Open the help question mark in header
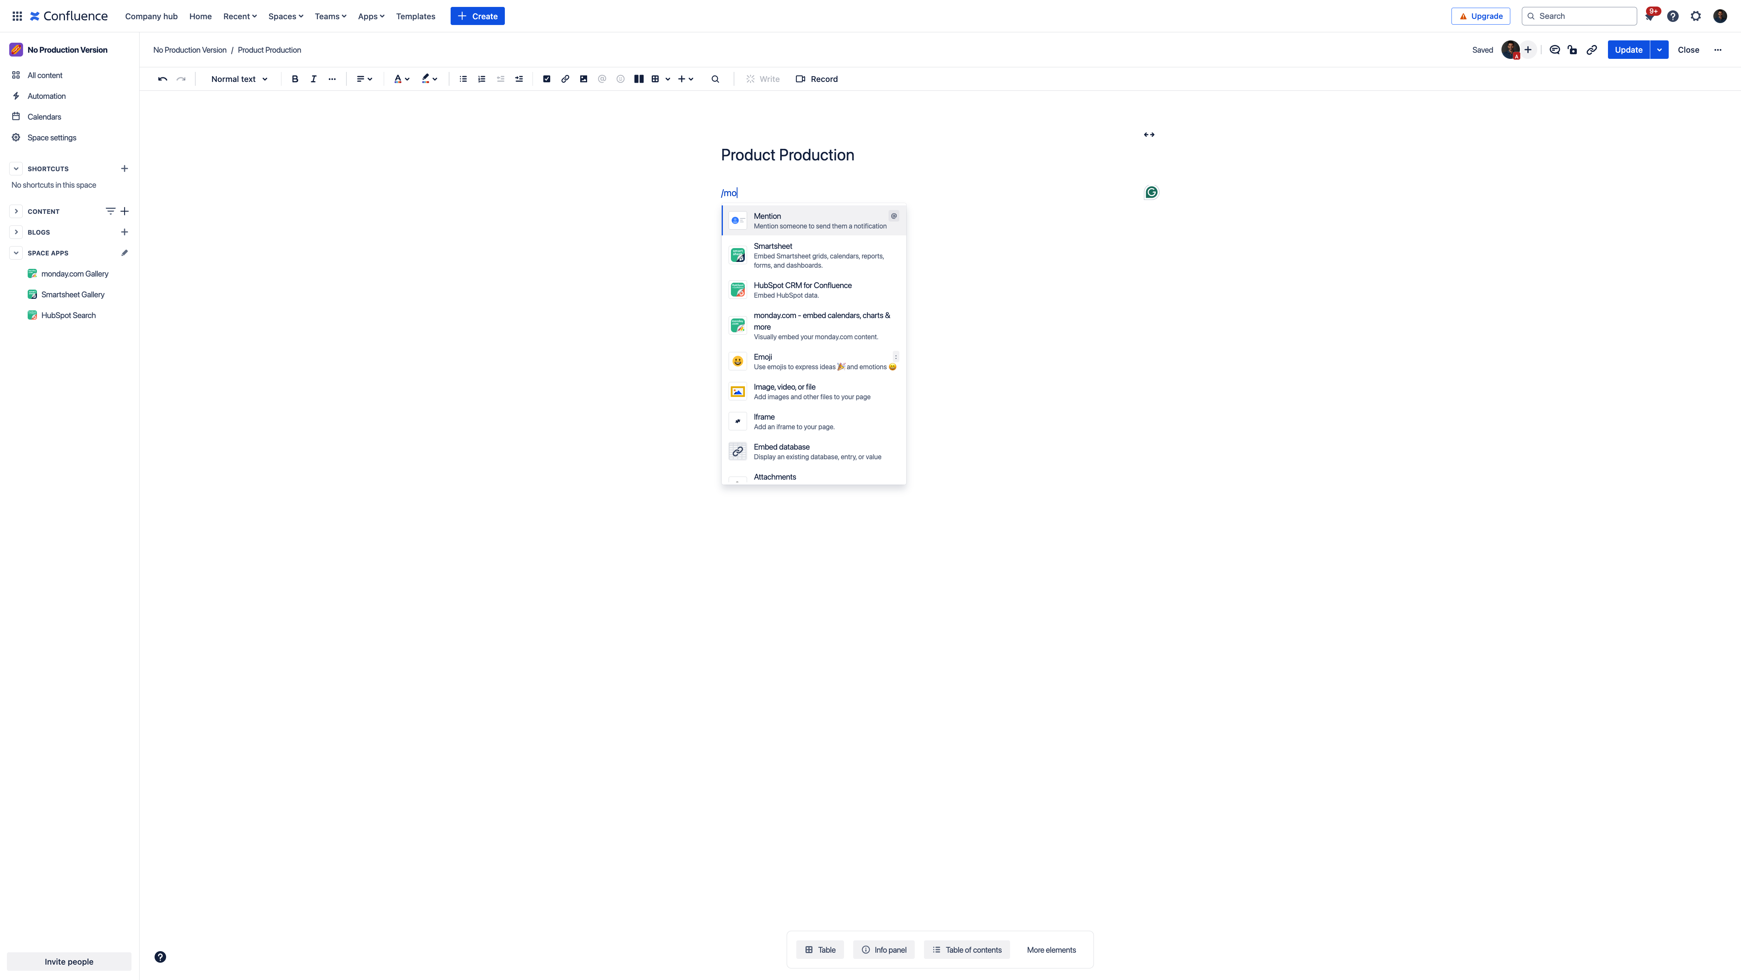This screenshot has height=980, width=1741. (1673, 16)
